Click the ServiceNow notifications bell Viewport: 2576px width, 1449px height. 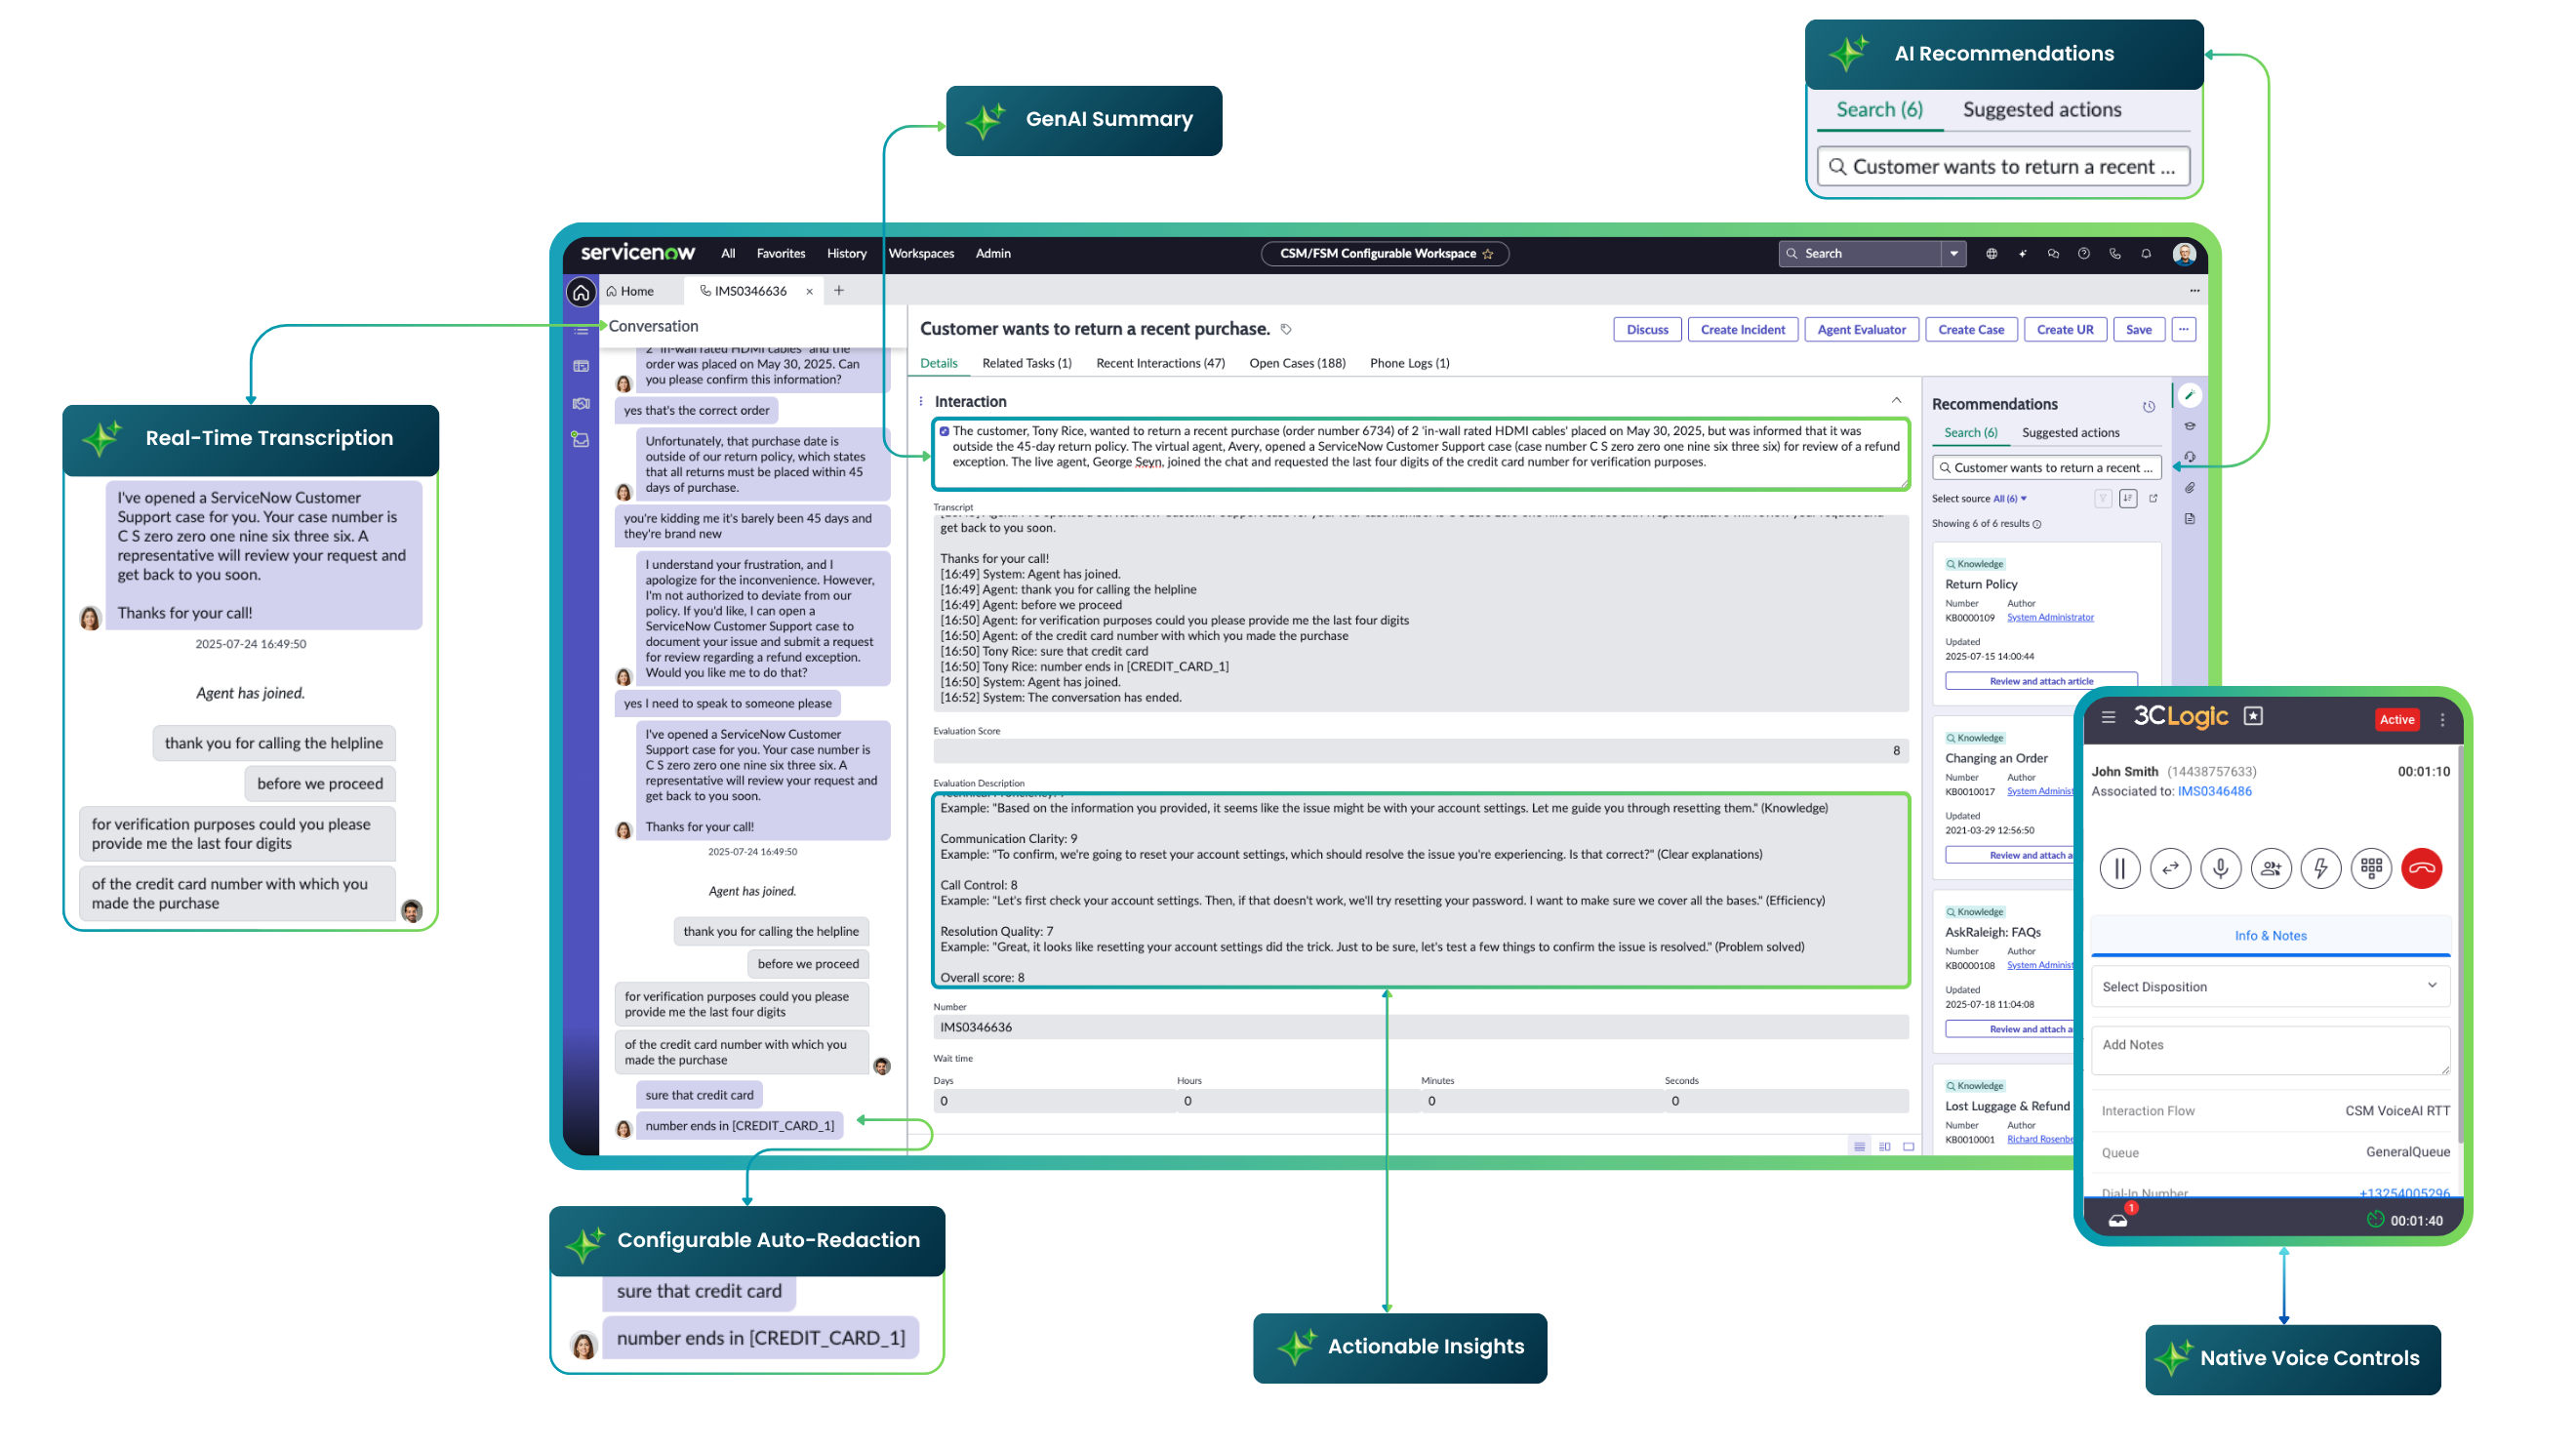point(2146,254)
